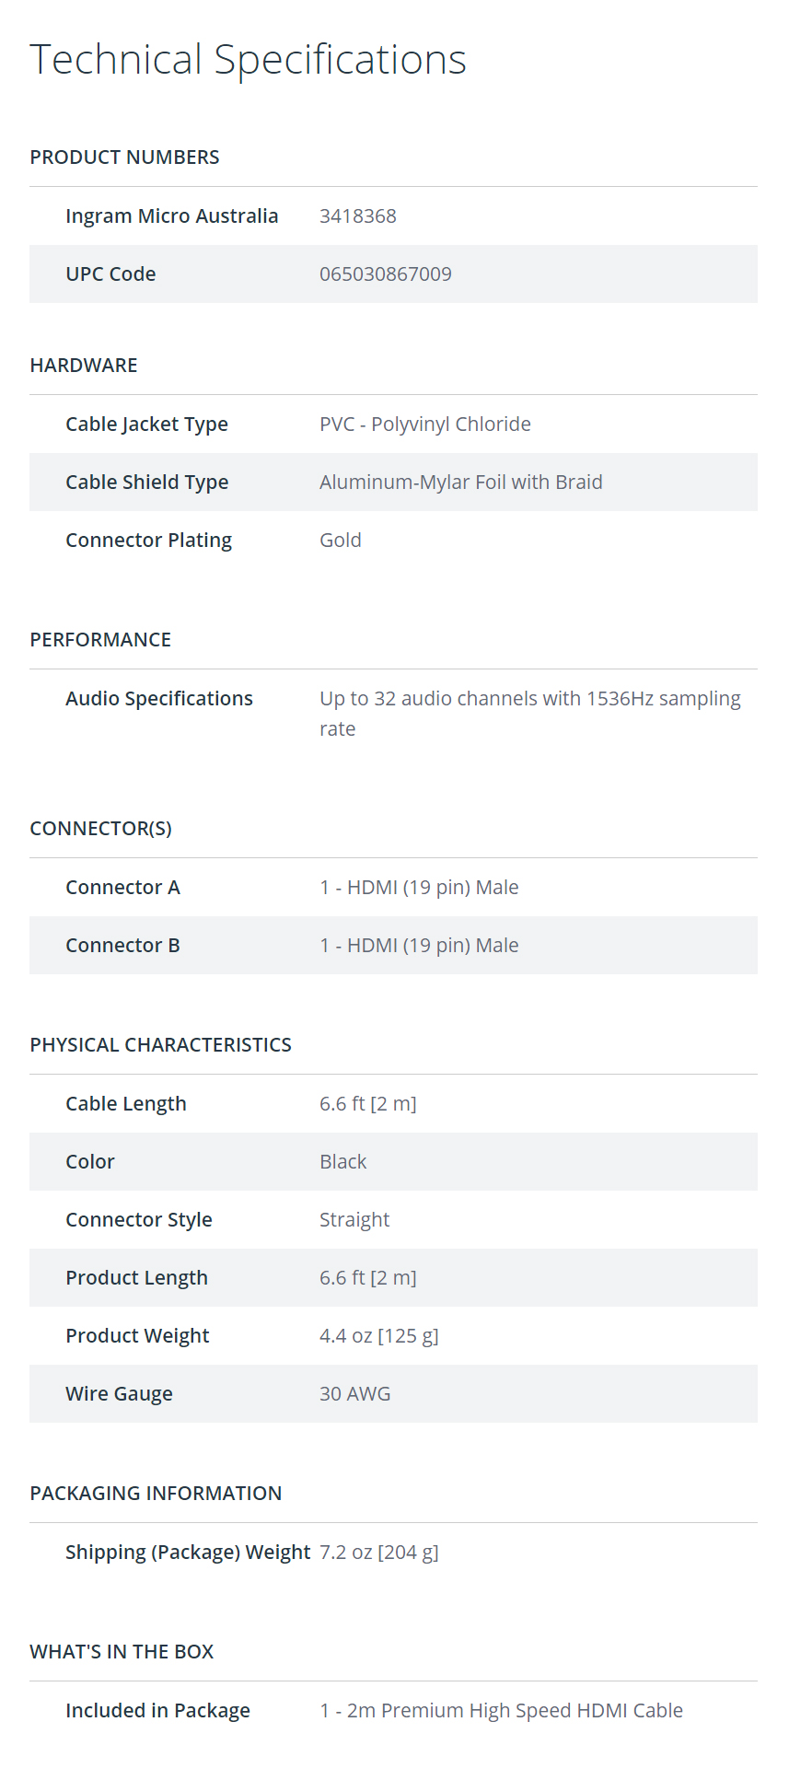Select the PHYSICAL CHARACTERISTICS header
The height and width of the screenshot is (1780, 789).
(x=161, y=1045)
